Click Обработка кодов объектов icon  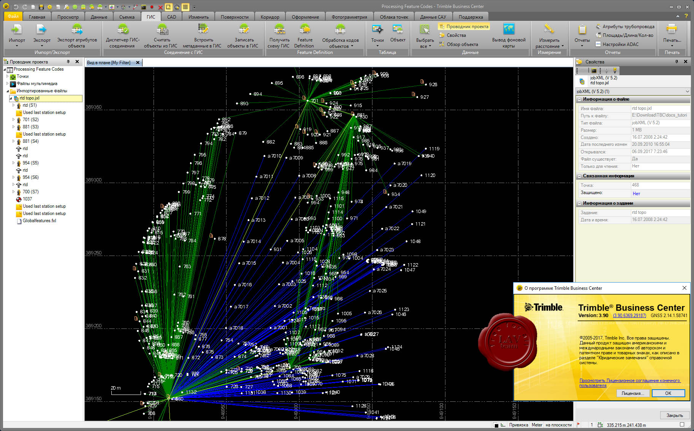click(x=340, y=29)
